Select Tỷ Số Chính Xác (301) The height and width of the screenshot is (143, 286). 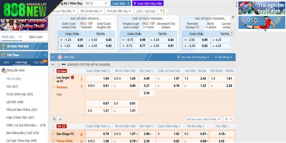(x=20, y=94)
